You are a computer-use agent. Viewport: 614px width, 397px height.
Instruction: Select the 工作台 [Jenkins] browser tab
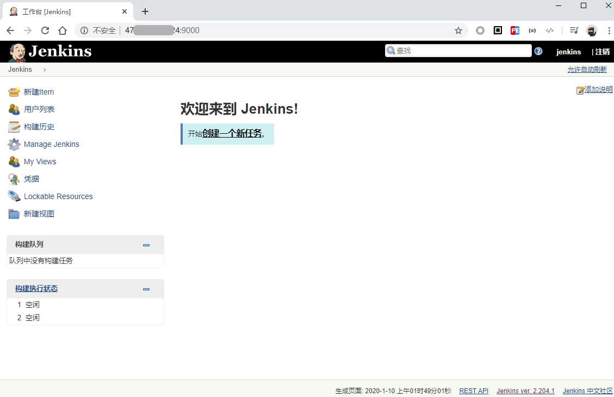(x=68, y=11)
